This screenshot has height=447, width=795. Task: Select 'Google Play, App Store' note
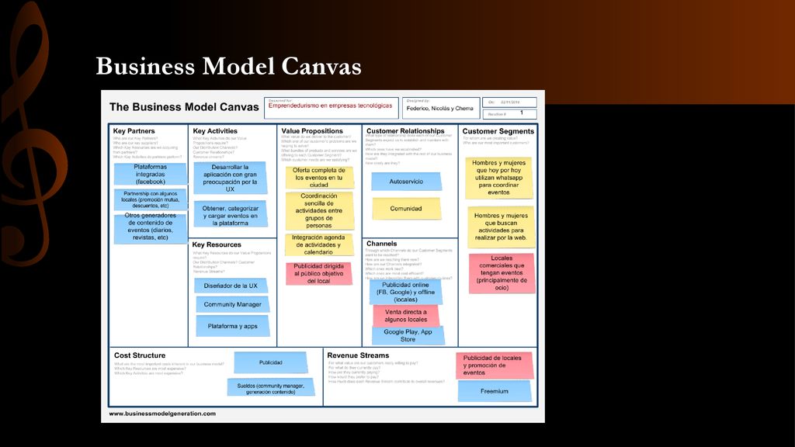tap(408, 335)
